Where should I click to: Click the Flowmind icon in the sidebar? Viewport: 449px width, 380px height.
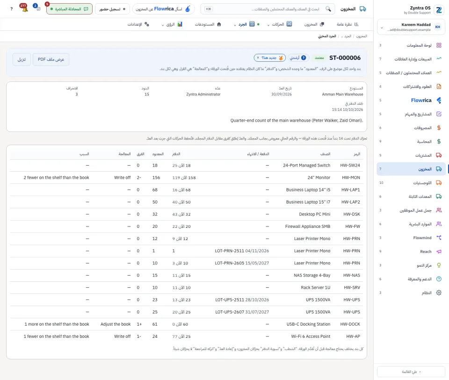point(439,238)
